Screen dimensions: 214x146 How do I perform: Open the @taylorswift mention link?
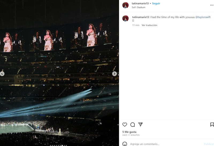tap(203, 17)
